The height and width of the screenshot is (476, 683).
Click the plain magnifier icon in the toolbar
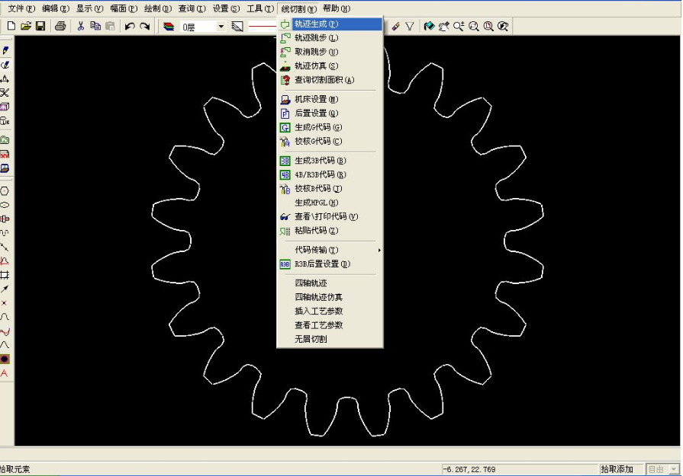473,27
